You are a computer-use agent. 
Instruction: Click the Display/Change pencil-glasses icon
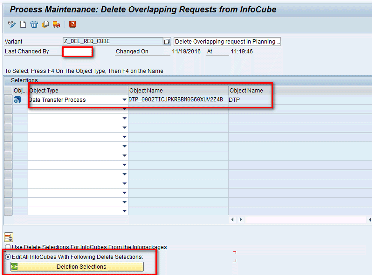(12, 24)
